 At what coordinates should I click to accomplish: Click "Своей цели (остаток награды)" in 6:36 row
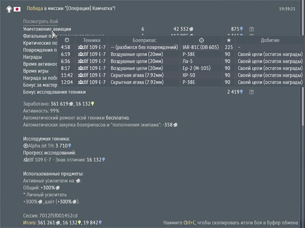tap(270, 61)
